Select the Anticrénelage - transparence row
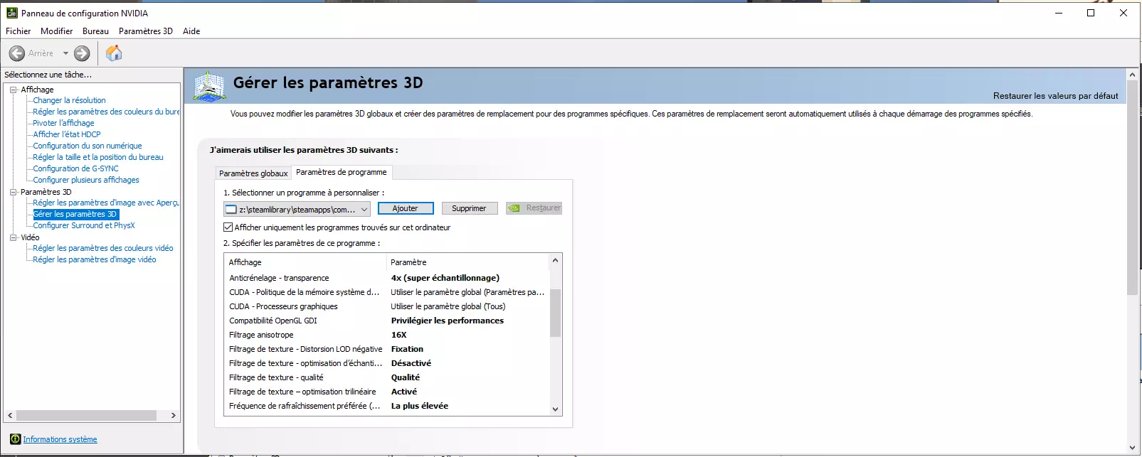The image size is (1142, 457). point(387,278)
